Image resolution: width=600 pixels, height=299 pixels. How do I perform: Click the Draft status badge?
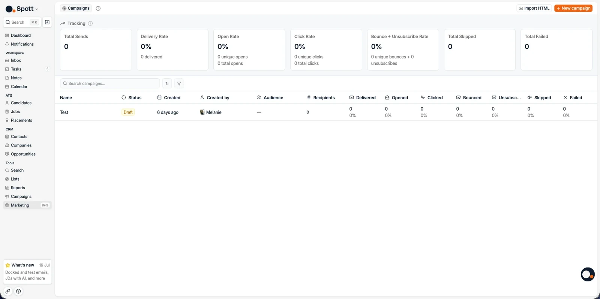coord(128,112)
